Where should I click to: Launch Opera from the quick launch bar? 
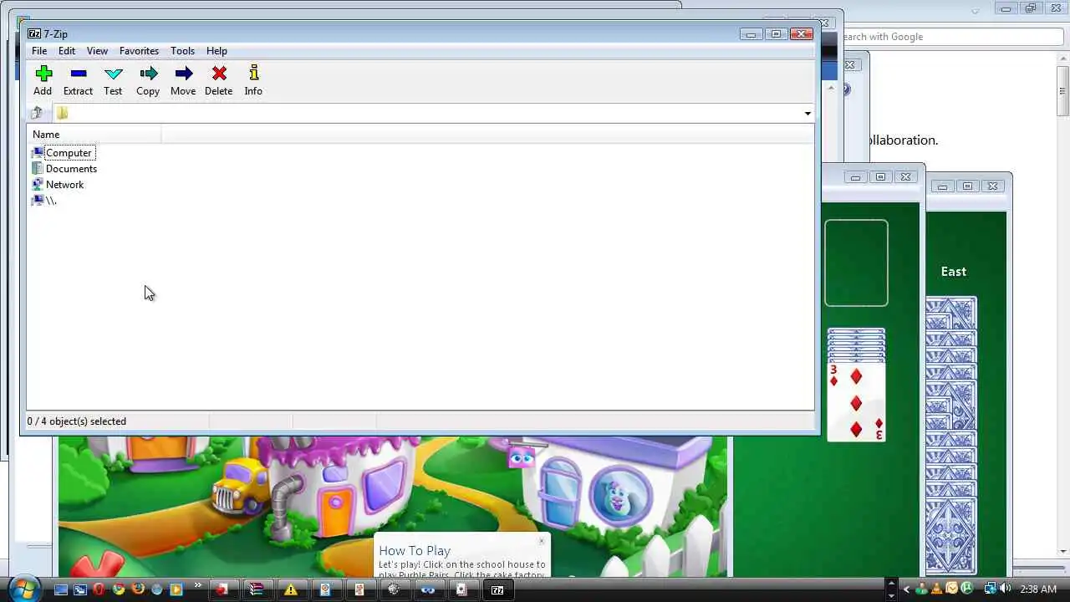99,589
